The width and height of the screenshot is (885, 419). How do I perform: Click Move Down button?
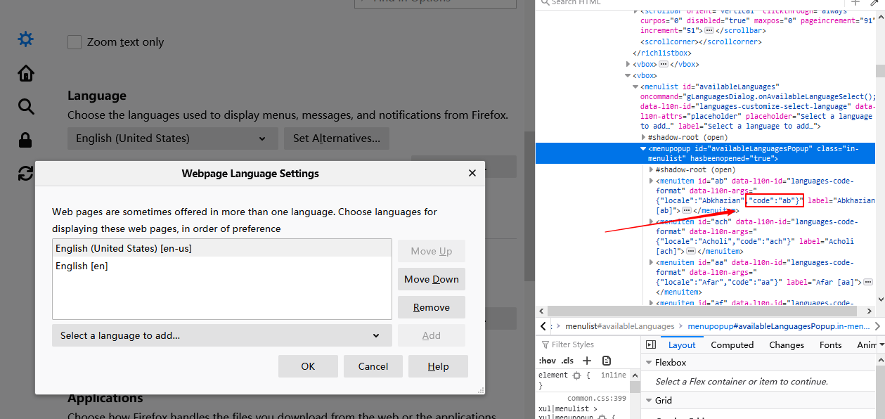(432, 279)
